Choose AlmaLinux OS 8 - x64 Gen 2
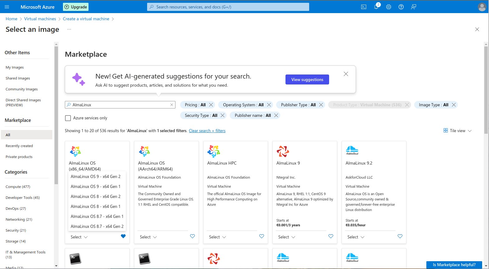This screenshot has height=269, width=489. (x=97, y=196)
